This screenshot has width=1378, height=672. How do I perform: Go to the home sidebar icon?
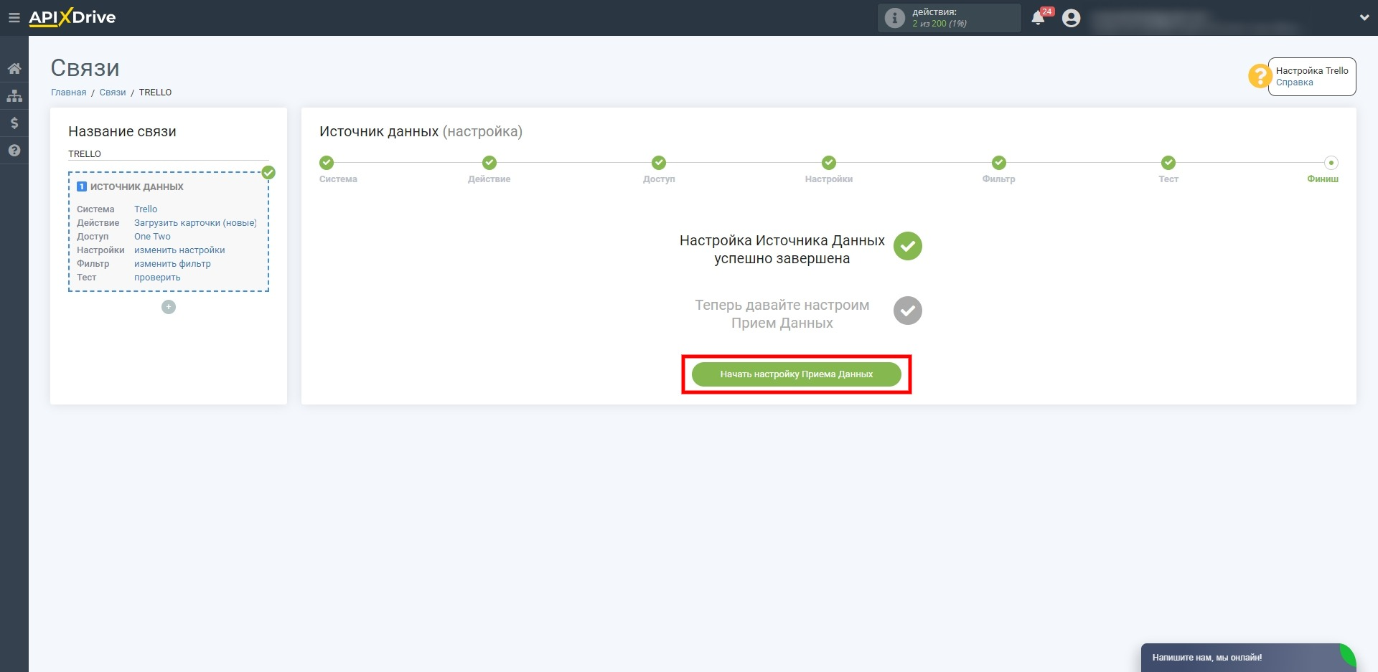(14, 69)
